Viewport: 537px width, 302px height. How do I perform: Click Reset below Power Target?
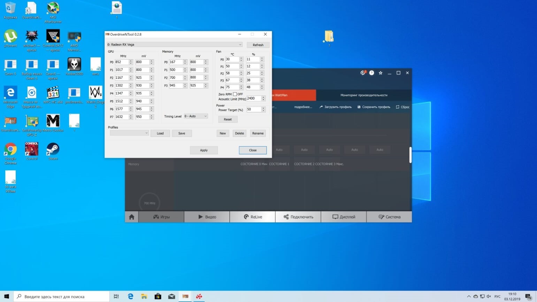[x=228, y=119]
